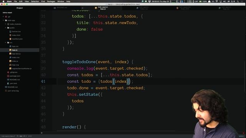Open the View menu

click(27, 2)
